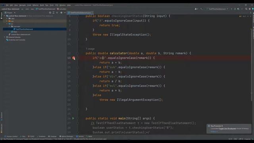The height and width of the screenshot is (143, 254).
Task: Open the View menu
Action: [x=16, y=5]
